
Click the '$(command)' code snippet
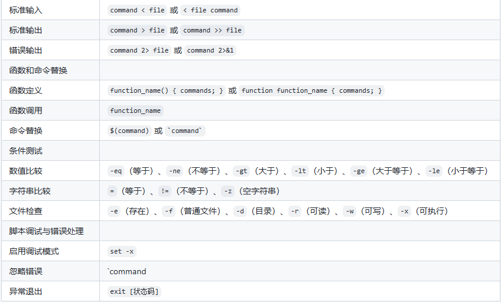tap(129, 131)
